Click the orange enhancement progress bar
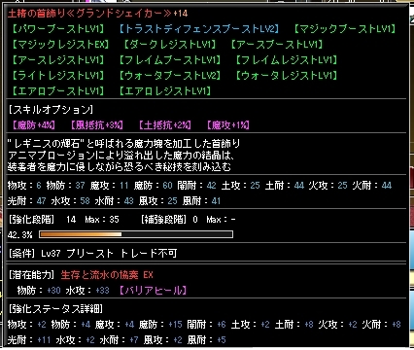This screenshot has width=414, height=350. coord(136,234)
